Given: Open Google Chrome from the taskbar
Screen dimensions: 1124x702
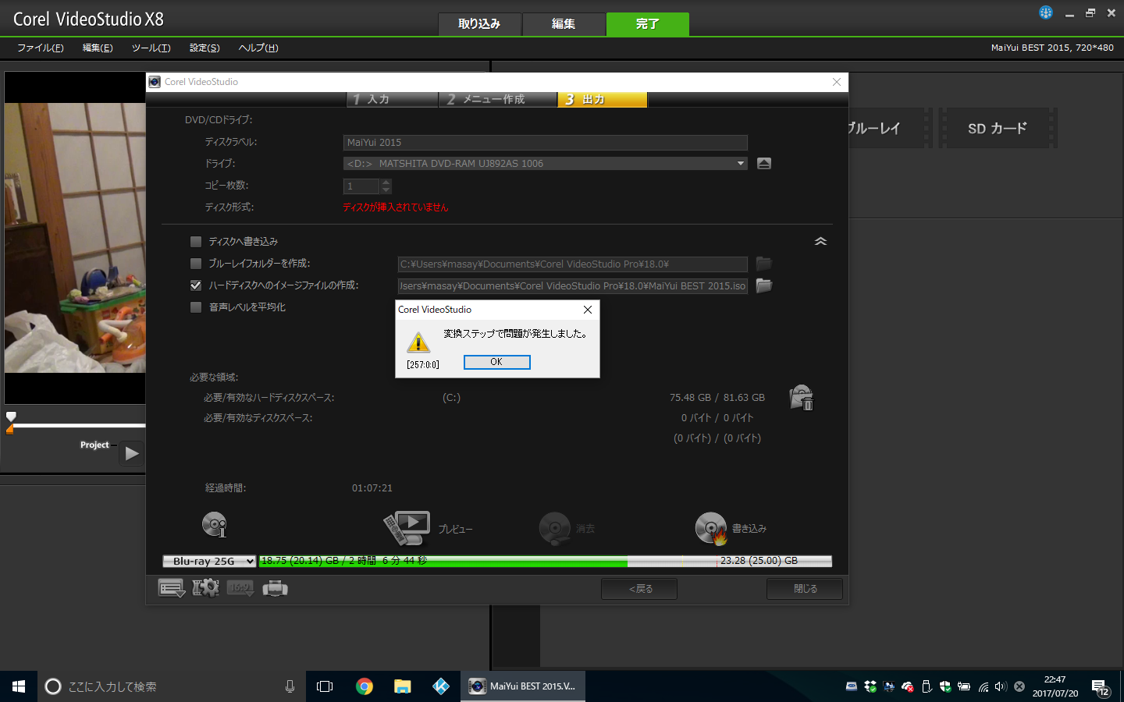Looking at the screenshot, I should 364,686.
